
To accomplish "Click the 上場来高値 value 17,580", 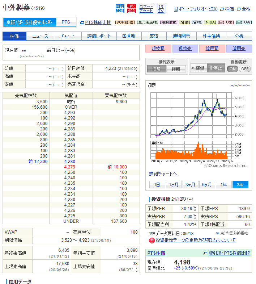I will coord(63,264).
